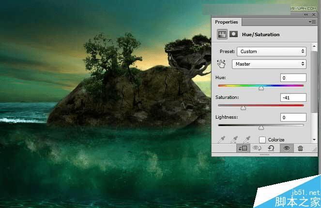321x208 pixels.
Task: Focus the Lightness value field
Action: click(293, 117)
